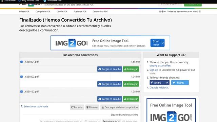Expand the ES language dropdown
This screenshot has width=217, height=122.
162,12
